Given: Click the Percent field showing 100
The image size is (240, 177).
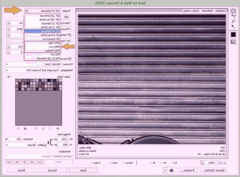Looking at the screenshot, I should point(15,139).
